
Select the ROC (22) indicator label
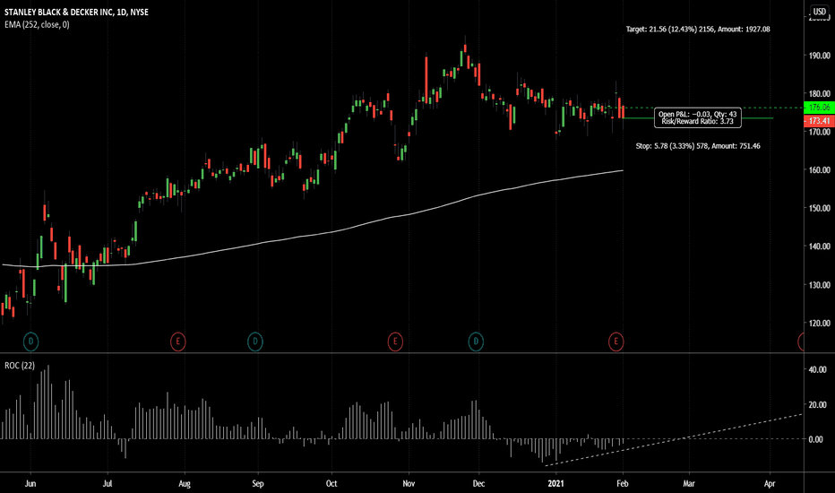point(20,366)
